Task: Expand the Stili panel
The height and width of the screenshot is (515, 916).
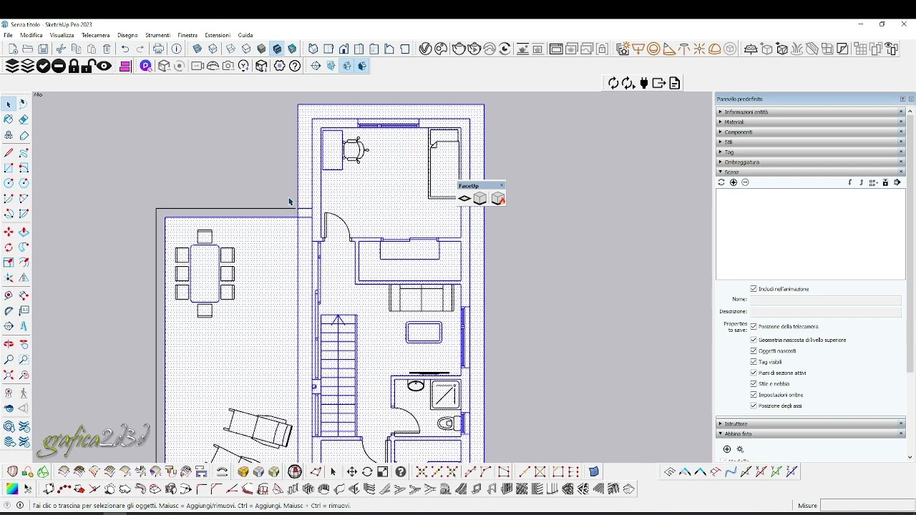Action: 811,142
